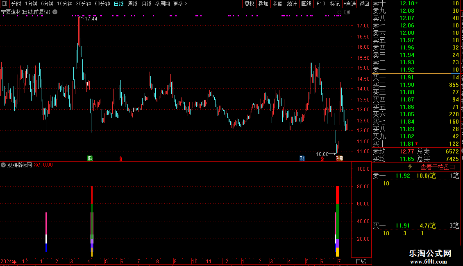The image size is (463, 266).
Task: Click the 2024年 label on the time axis
Action: pyautogui.click(x=9, y=261)
